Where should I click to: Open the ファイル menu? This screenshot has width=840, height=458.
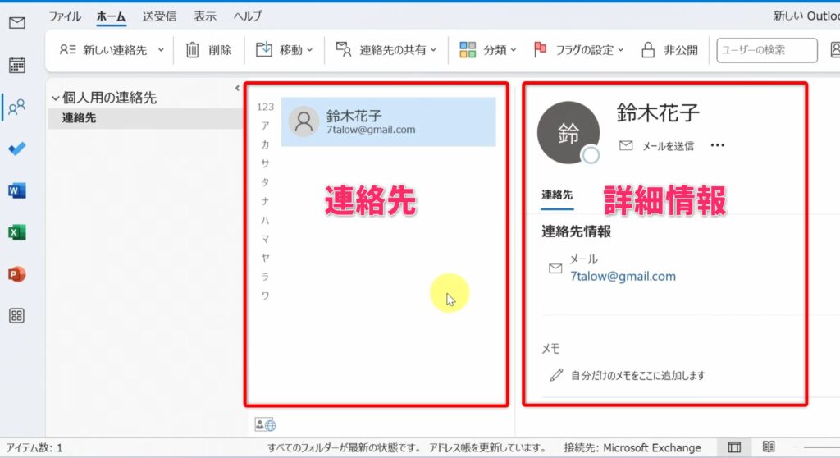65,16
